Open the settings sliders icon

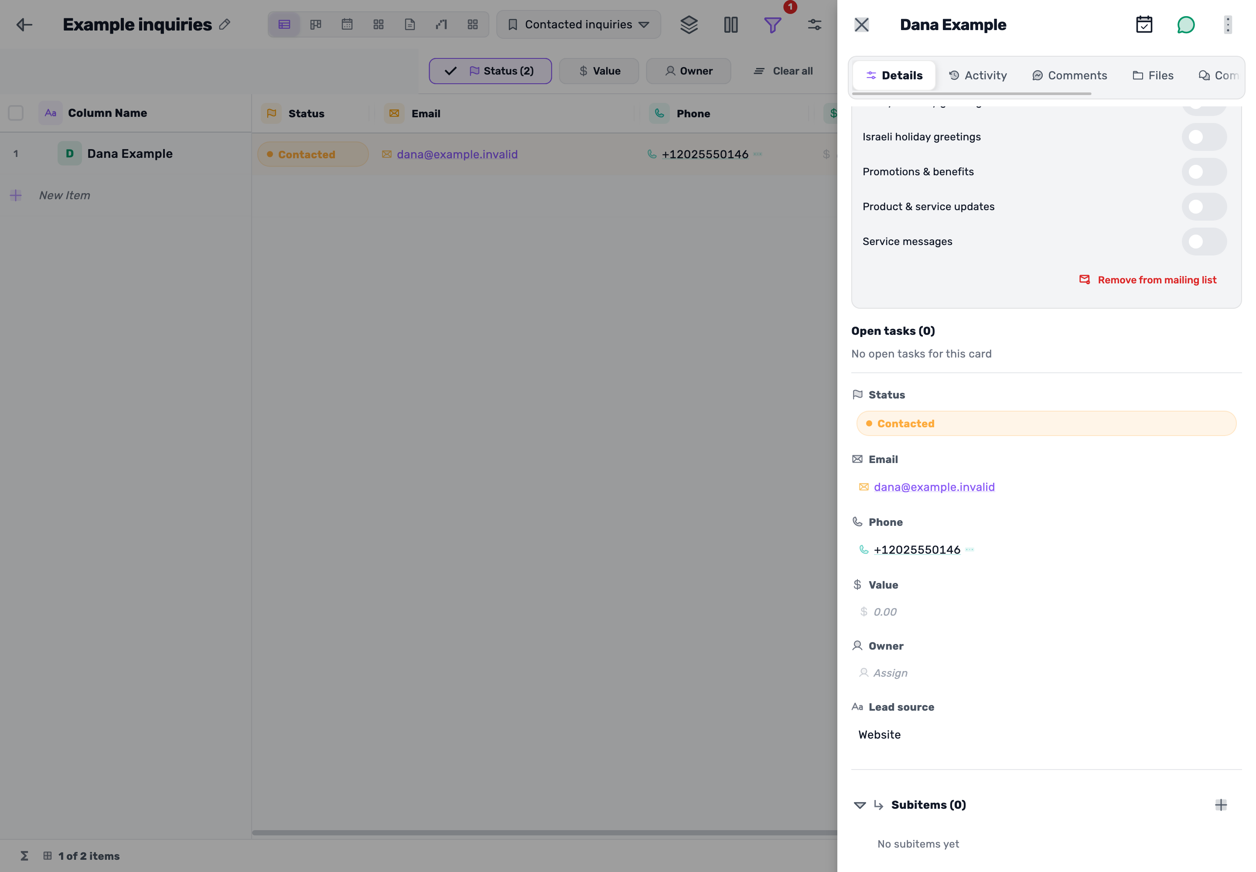pos(814,24)
